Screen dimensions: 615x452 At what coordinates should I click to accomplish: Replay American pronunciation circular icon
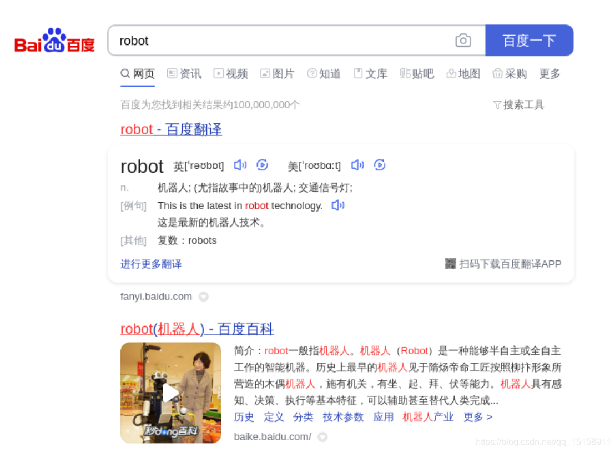point(379,165)
